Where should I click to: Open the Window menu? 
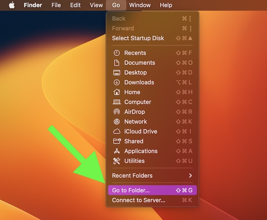pyautogui.click(x=140, y=5)
